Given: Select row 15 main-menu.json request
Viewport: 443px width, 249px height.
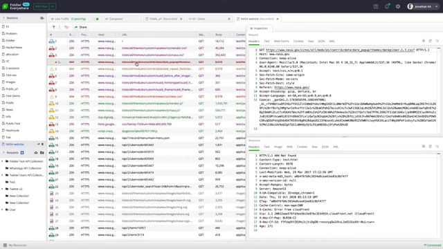Looking at the screenshot, I should click(147, 138).
